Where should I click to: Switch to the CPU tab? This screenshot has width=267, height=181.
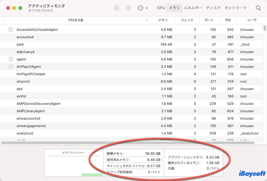161,8
